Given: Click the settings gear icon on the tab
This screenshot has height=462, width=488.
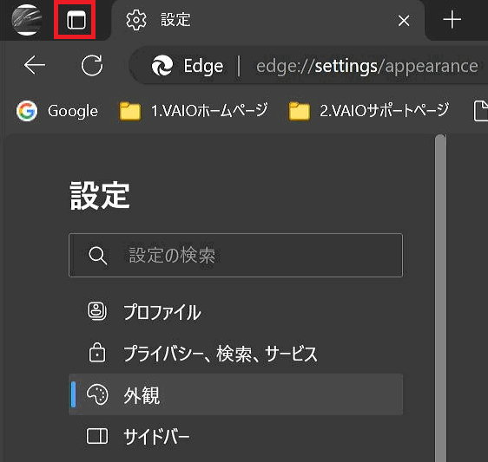Looking at the screenshot, I should pos(136,20).
